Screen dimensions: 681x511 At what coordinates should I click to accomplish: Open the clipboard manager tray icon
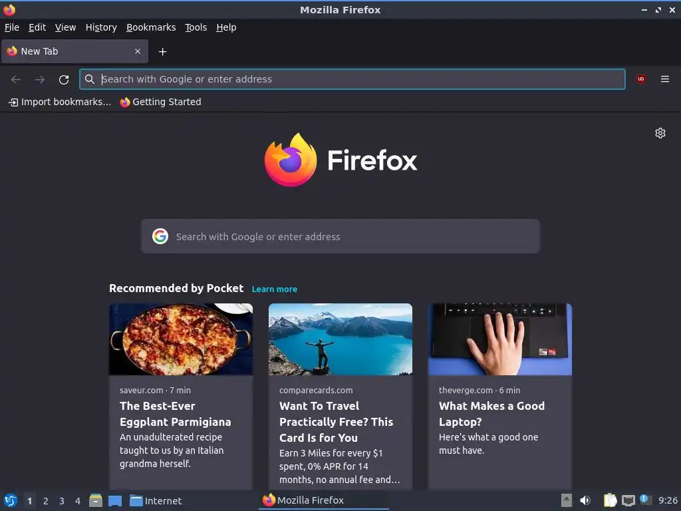[611, 500]
